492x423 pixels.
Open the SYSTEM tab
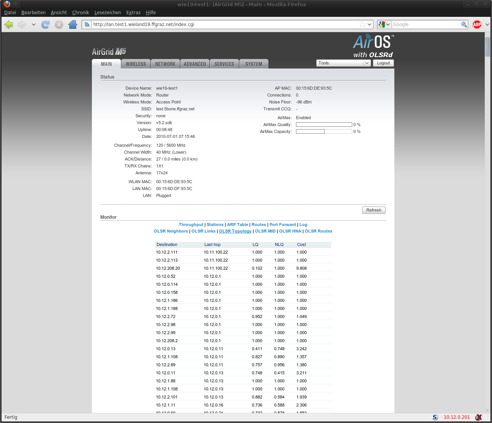[x=254, y=64]
